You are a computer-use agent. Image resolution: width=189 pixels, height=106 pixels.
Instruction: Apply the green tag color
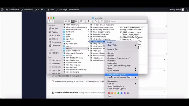pos(118,93)
